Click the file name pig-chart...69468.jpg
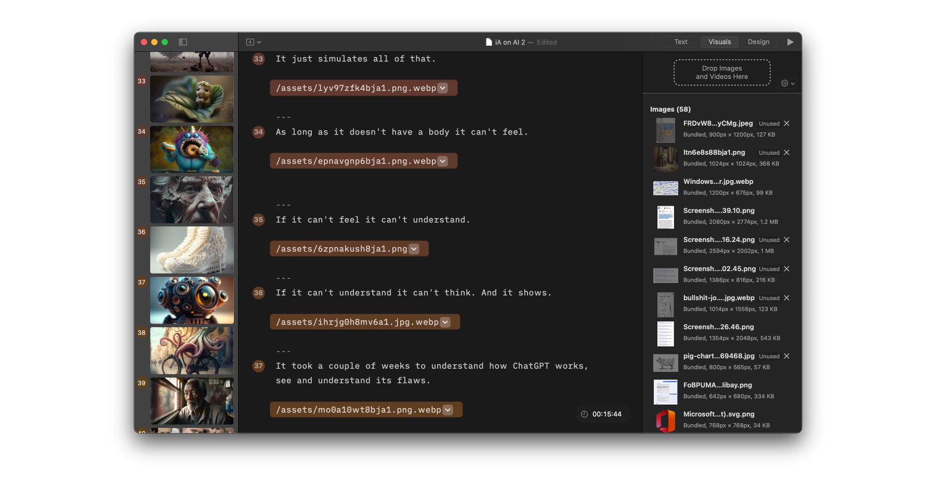The width and height of the screenshot is (936, 484). pyautogui.click(x=719, y=356)
